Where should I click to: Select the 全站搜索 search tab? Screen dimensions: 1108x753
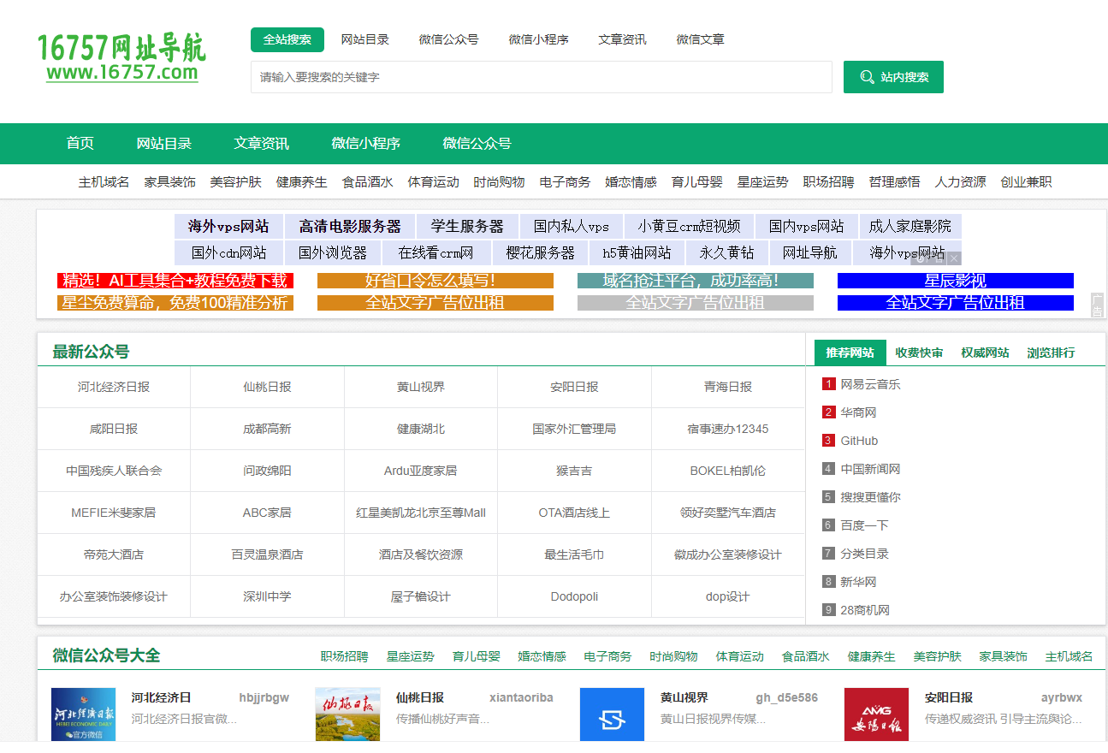pos(287,39)
